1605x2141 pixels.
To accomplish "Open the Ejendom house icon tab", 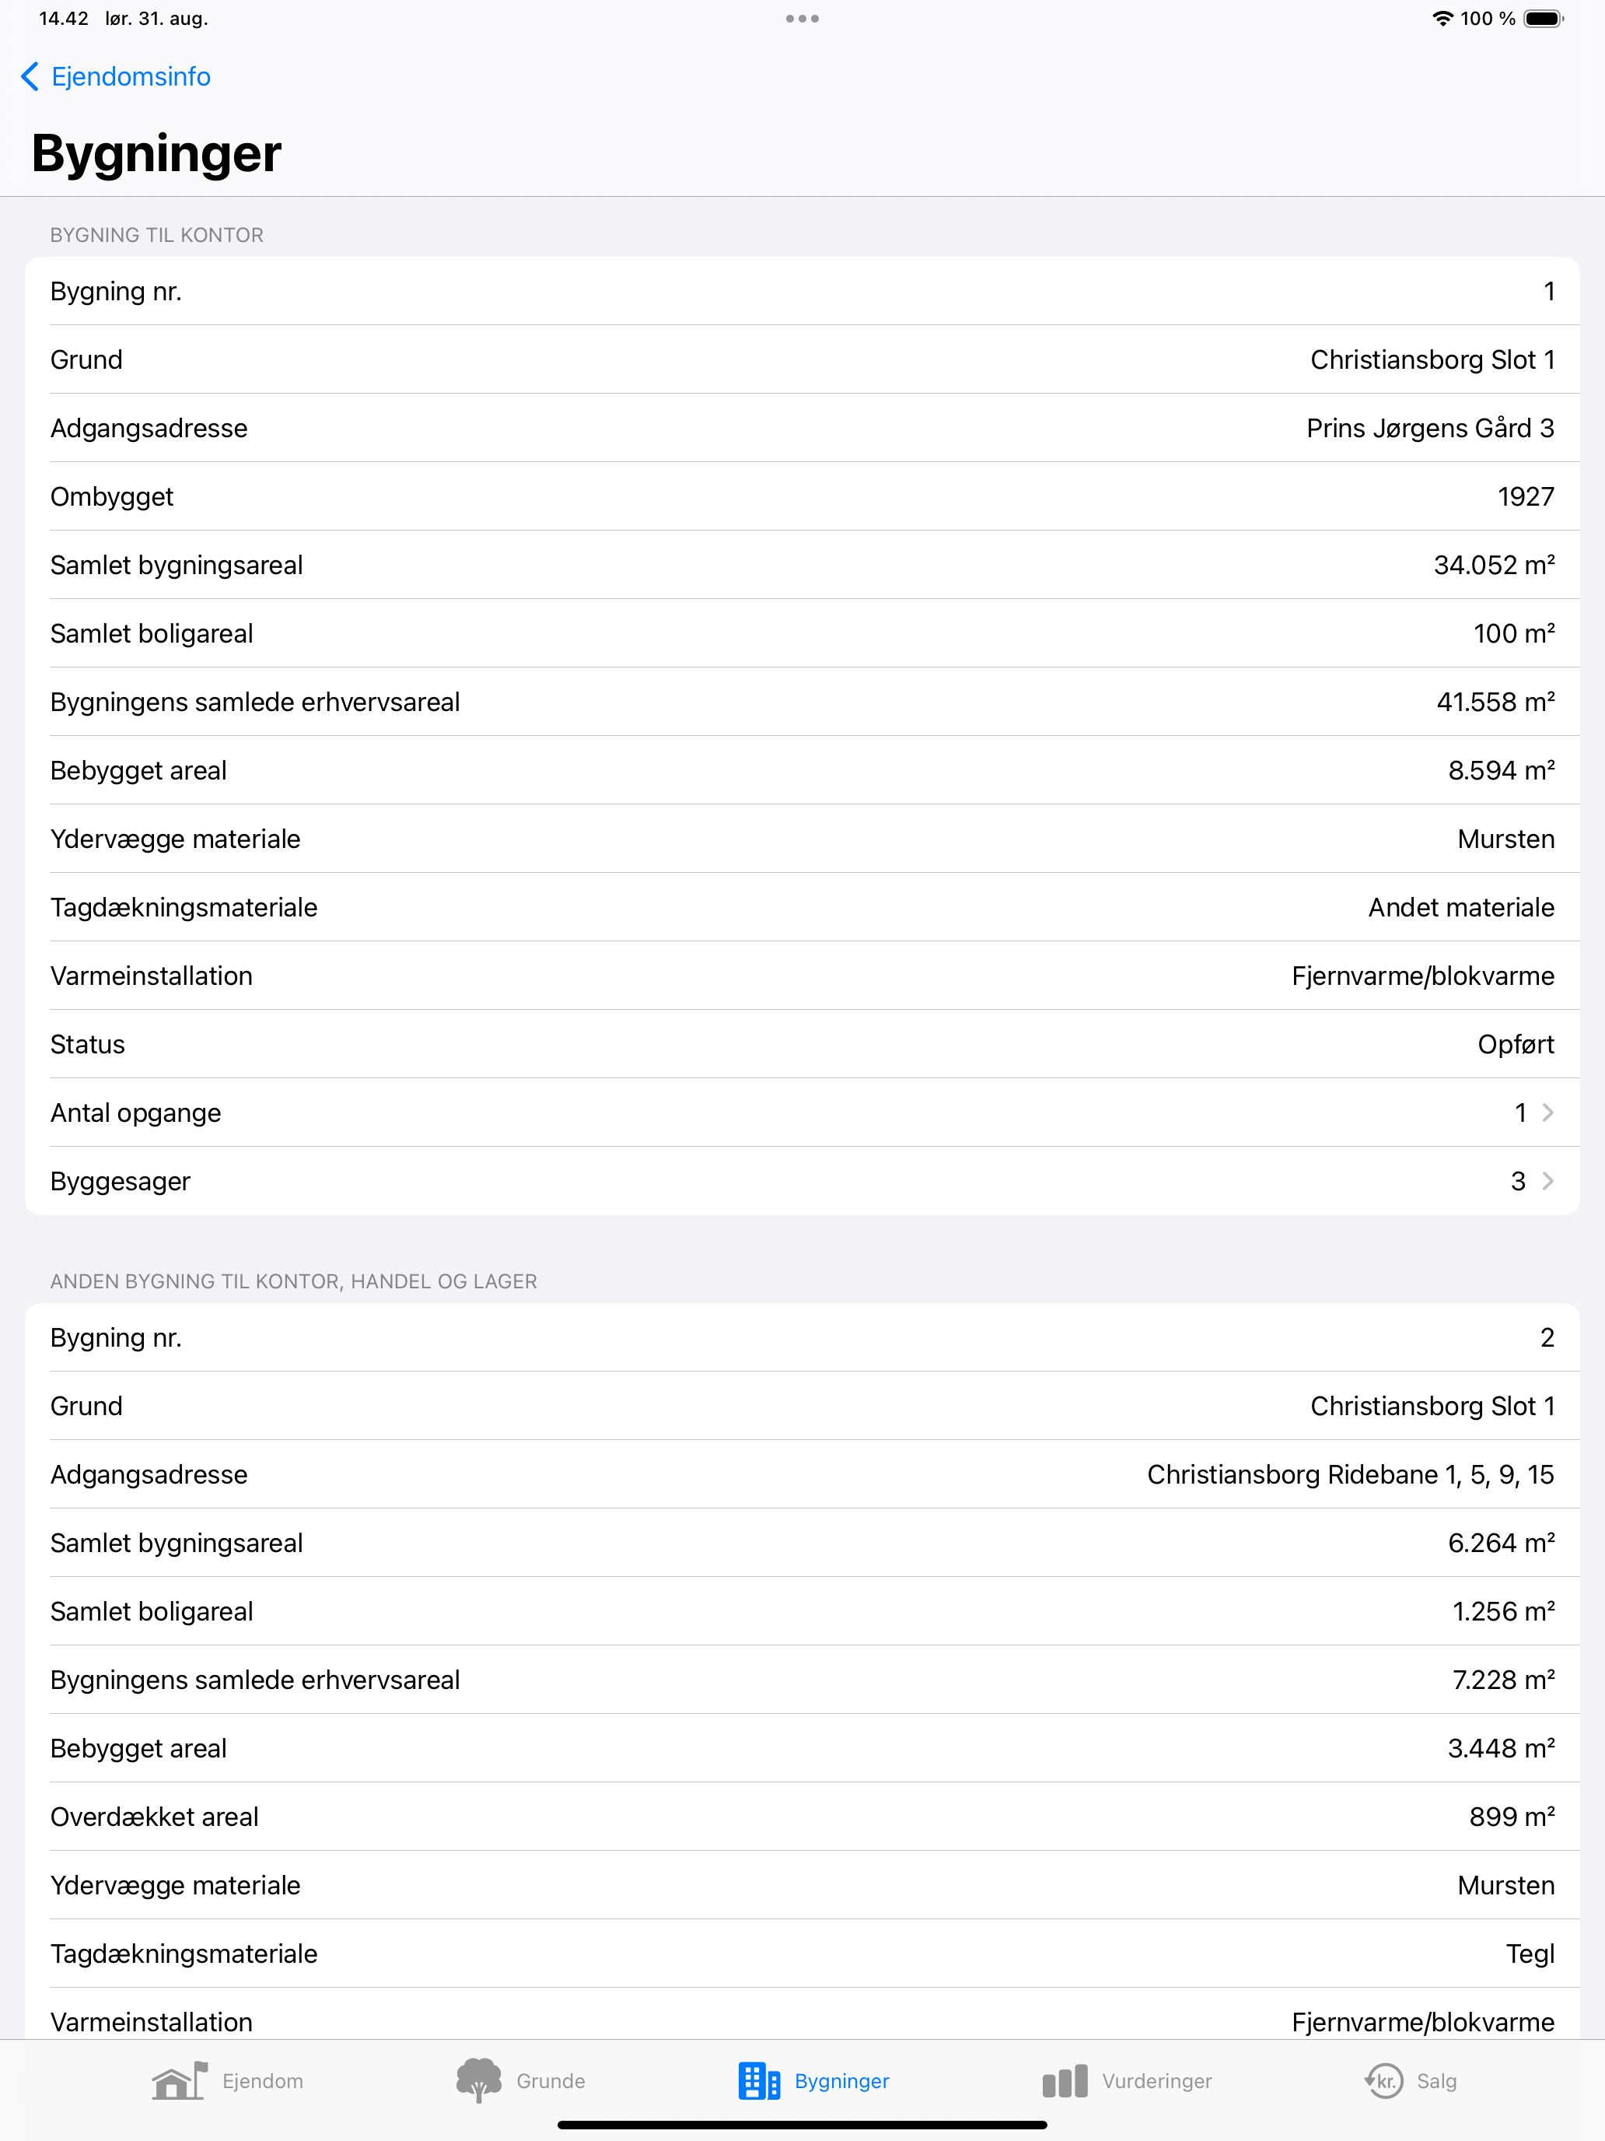I will pyautogui.click(x=180, y=2080).
